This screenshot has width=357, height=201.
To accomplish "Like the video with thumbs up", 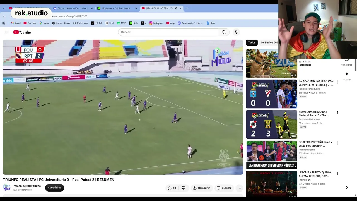I will coord(172,188).
